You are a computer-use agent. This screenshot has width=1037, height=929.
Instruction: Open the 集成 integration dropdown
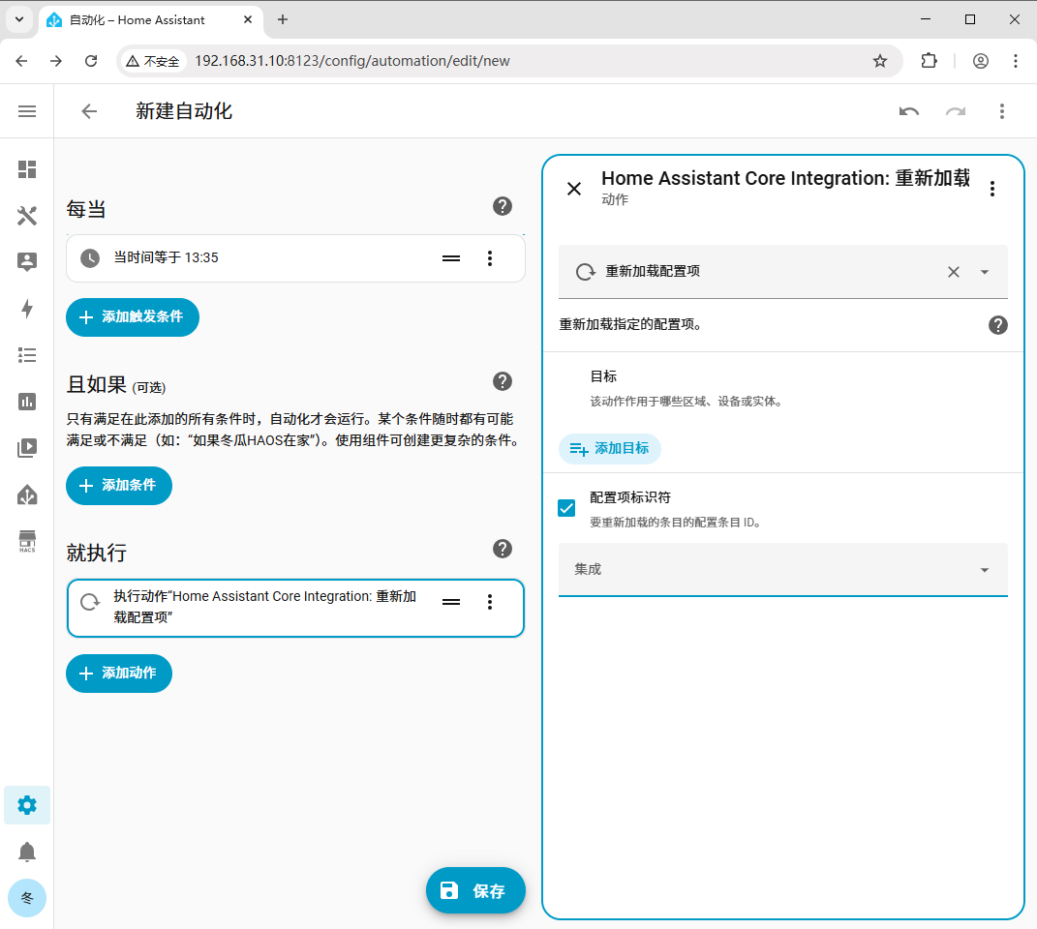click(783, 569)
